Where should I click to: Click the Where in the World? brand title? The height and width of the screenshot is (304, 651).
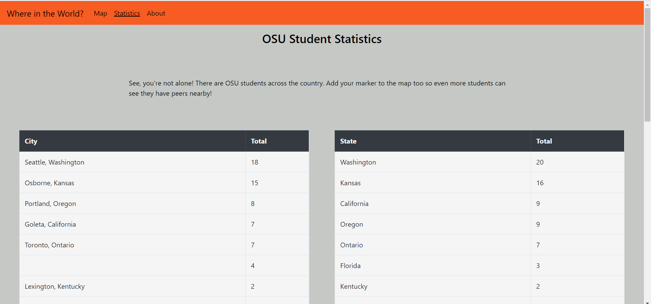45,14
